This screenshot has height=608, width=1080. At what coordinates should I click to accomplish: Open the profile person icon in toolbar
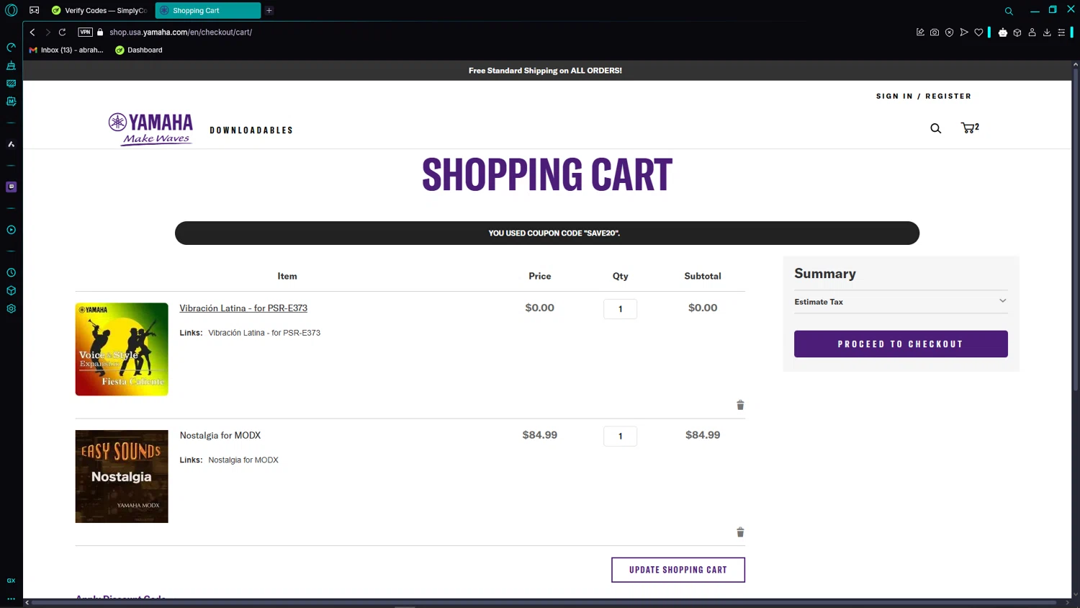pos(1032,32)
